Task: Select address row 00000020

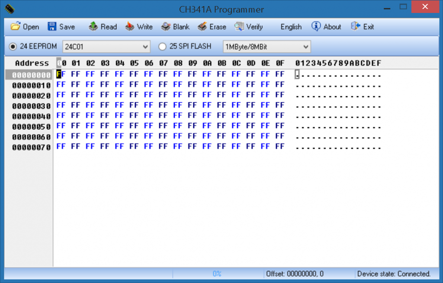Action: coord(31,96)
